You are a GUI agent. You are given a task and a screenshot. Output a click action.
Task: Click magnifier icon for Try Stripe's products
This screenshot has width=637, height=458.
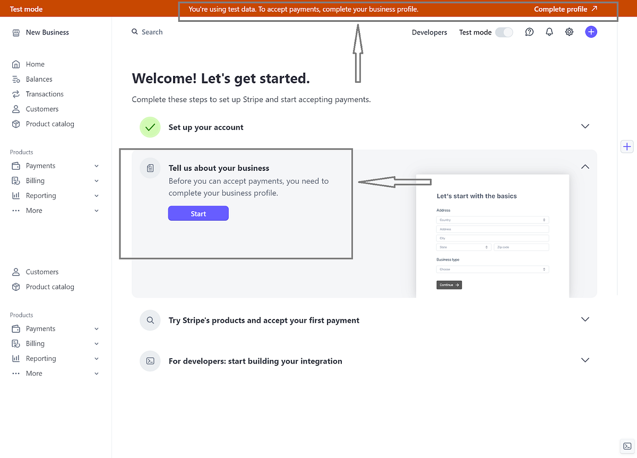150,320
